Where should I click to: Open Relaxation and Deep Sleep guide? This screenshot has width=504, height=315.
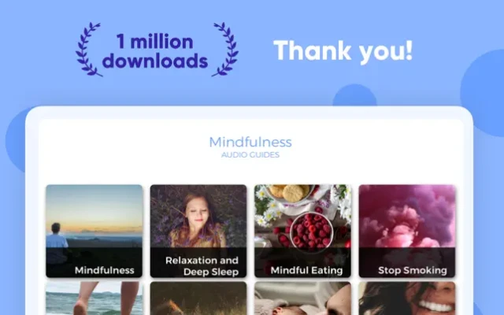(198, 231)
